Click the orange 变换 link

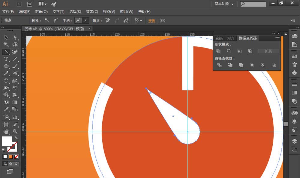point(152,21)
